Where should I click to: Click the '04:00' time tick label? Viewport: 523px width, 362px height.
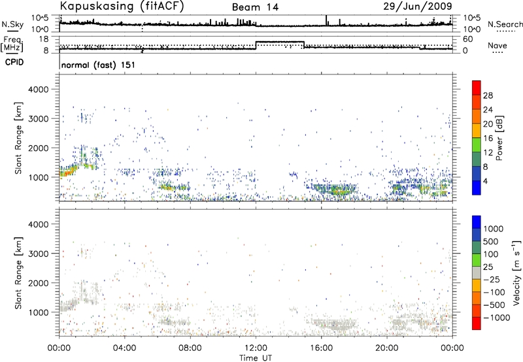click(x=124, y=348)
